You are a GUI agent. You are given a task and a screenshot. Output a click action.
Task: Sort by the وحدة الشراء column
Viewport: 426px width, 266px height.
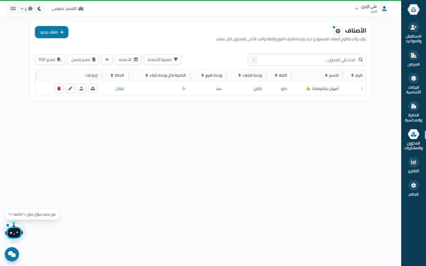[x=250, y=76]
